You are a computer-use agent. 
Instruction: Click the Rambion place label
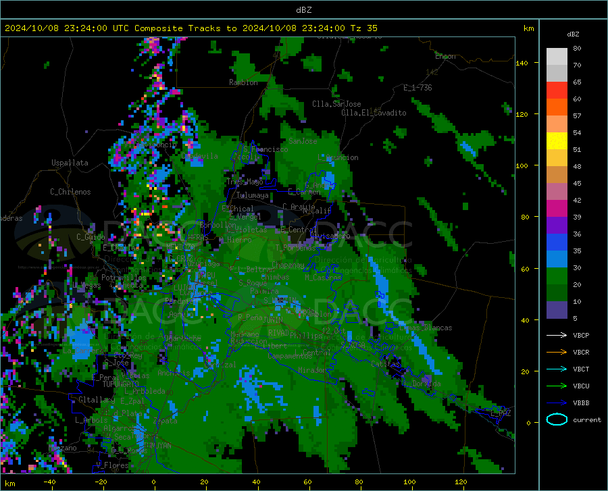point(243,82)
